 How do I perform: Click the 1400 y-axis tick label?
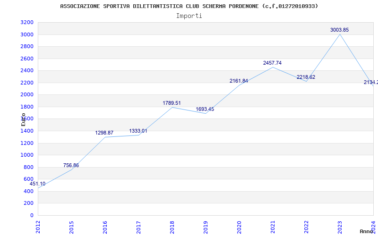(x=27, y=131)
